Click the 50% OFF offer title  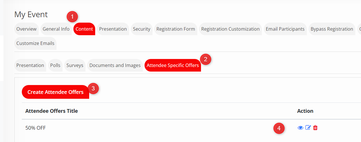pyautogui.click(x=36, y=128)
